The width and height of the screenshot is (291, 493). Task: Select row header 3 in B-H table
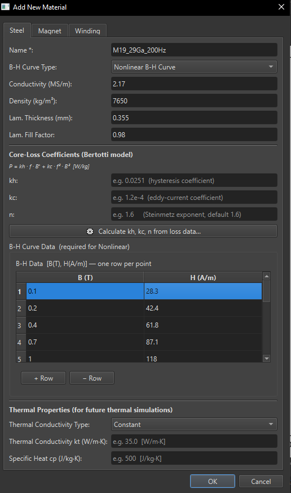(21, 325)
